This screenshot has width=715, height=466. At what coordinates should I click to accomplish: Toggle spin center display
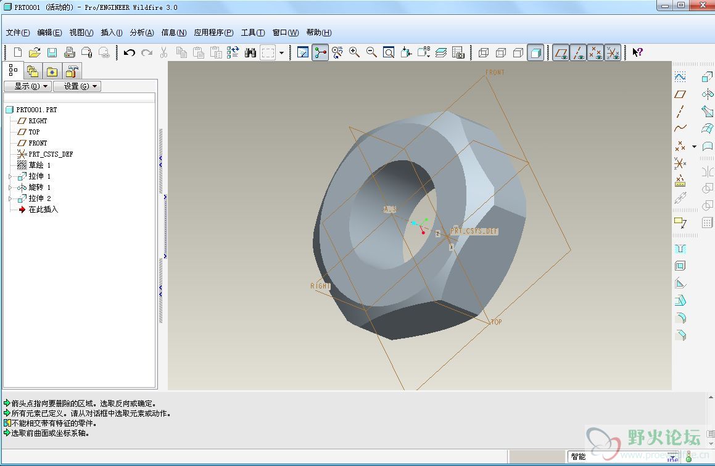320,52
